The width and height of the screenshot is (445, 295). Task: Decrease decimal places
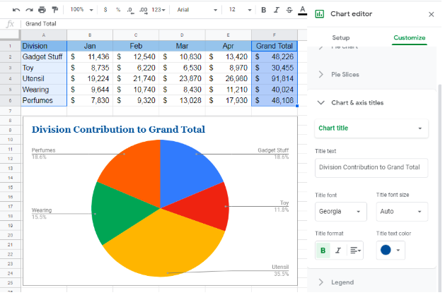pyautogui.click(x=130, y=10)
